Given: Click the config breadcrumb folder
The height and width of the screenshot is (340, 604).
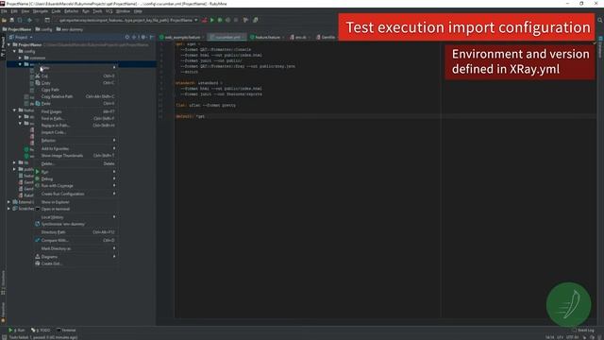Looking at the screenshot, I should point(43,29).
